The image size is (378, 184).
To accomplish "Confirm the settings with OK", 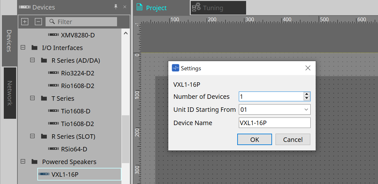I will tap(254, 139).
